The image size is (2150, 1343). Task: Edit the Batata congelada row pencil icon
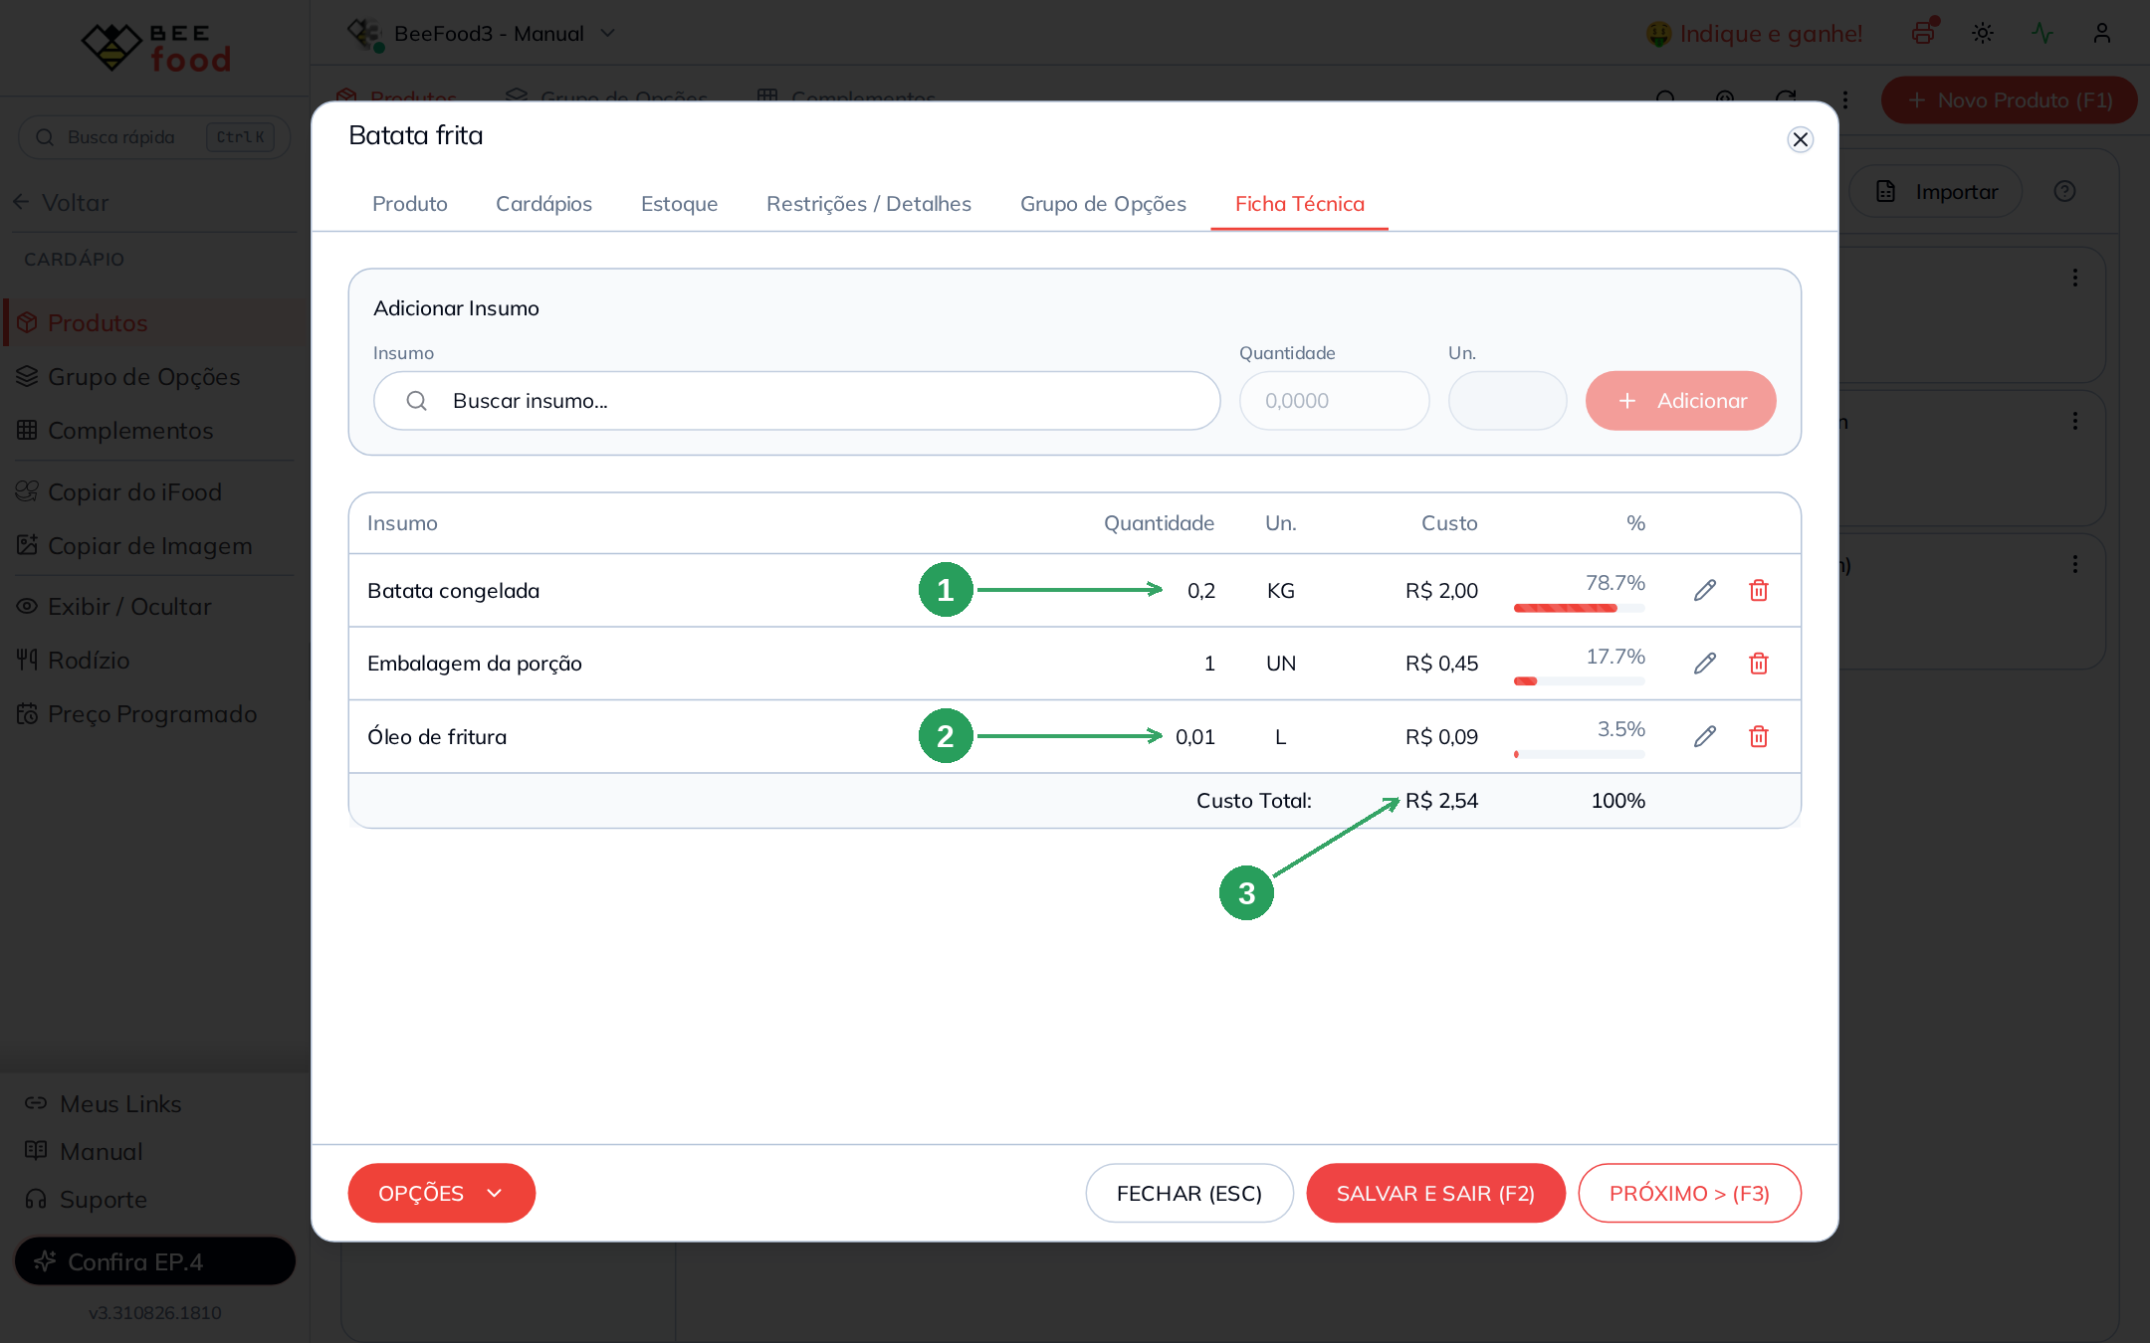click(x=1705, y=590)
